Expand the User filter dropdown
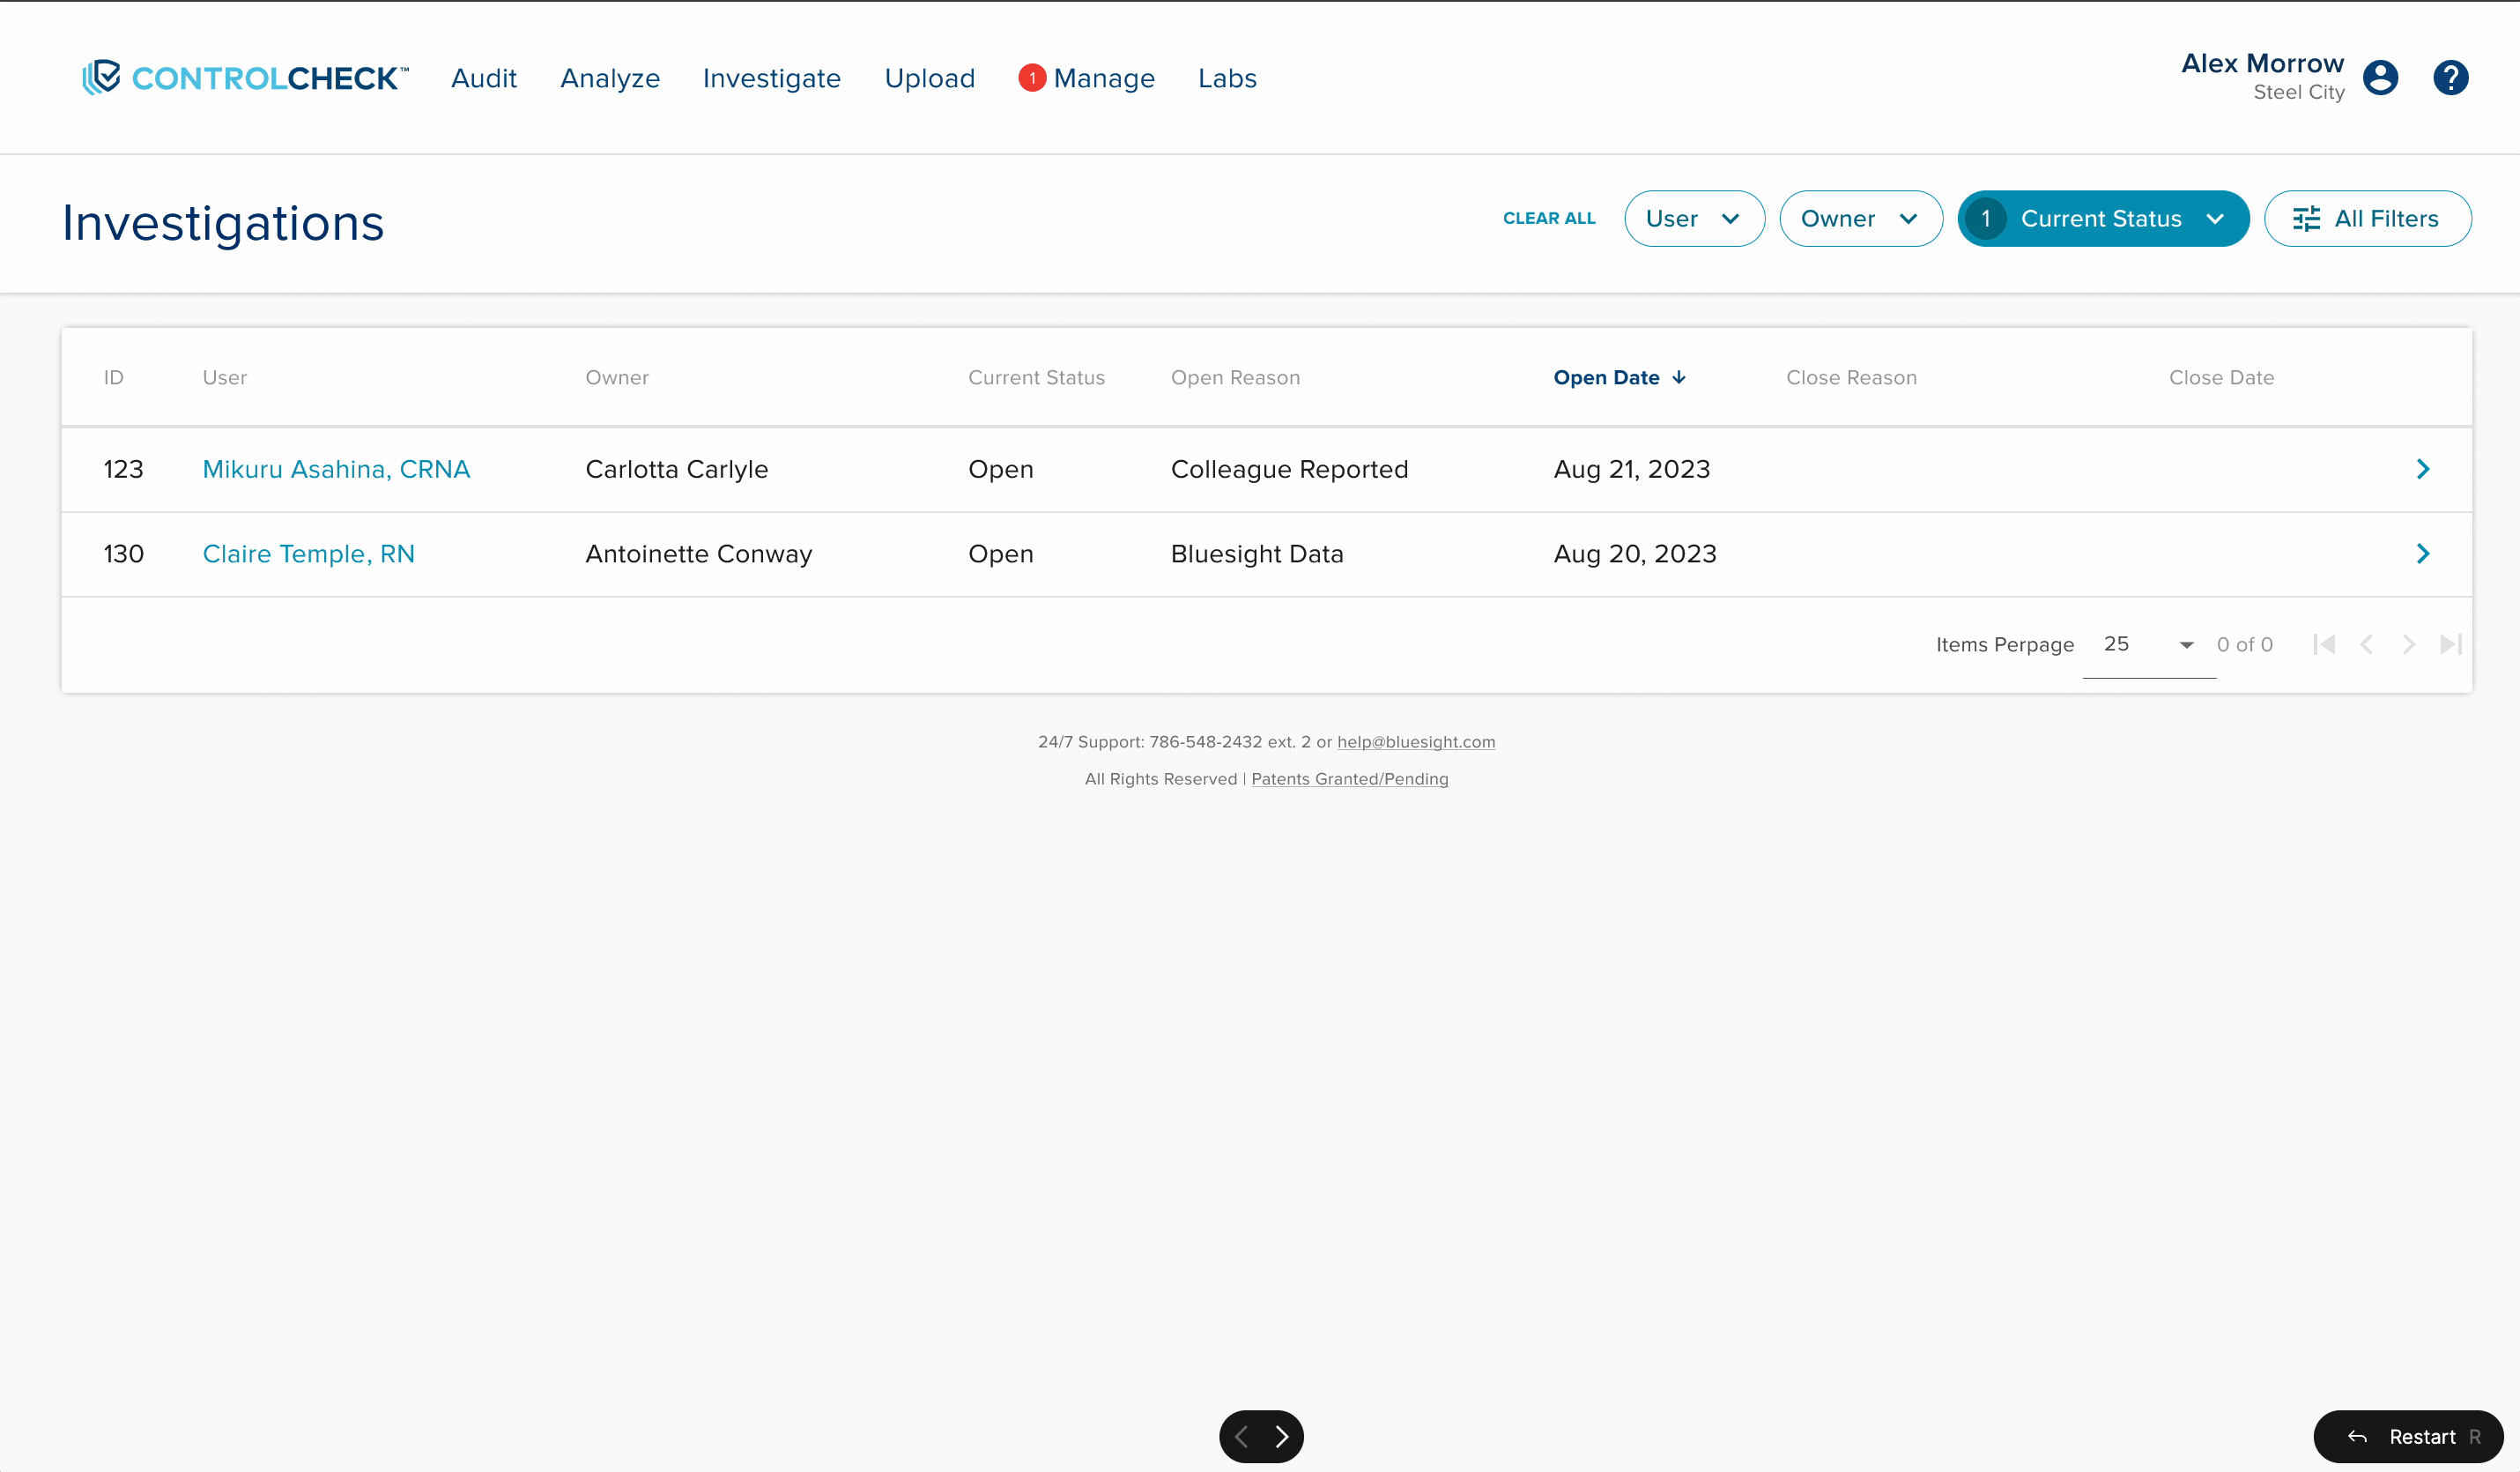The width and height of the screenshot is (2520, 1472). point(1693,218)
